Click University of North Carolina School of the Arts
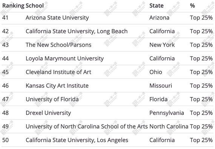 coord(87,126)
